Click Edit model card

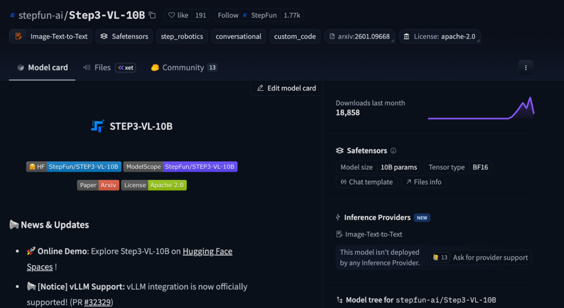coord(286,88)
